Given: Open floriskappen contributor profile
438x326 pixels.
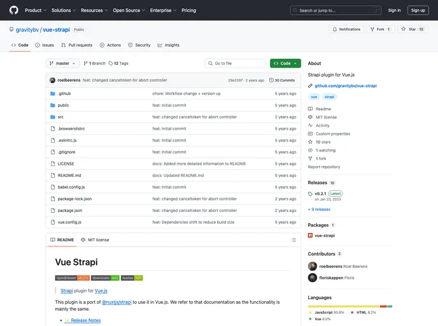Looking at the screenshot, I should [x=331, y=278].
